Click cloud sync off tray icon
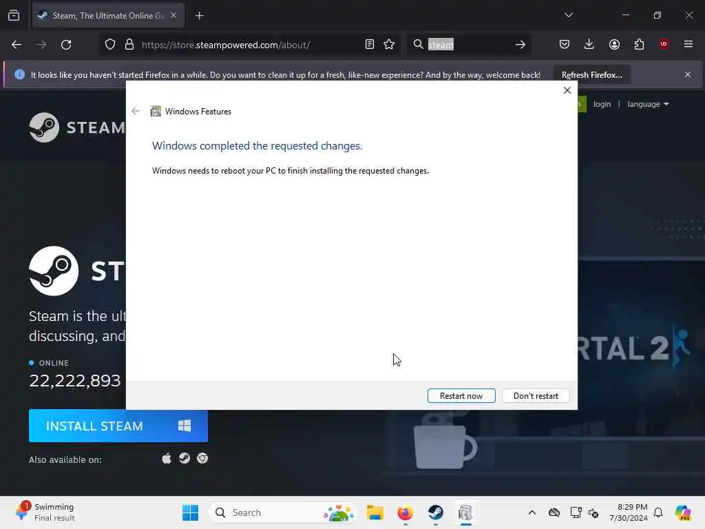705x529 pixels. pyautogui.click(x=554, y=512)
